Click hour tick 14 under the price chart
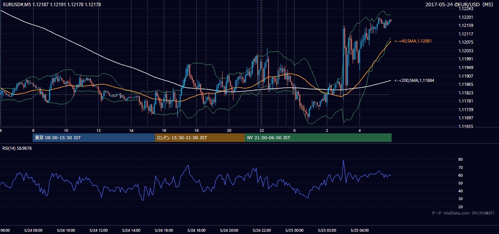 coord(131,130)
